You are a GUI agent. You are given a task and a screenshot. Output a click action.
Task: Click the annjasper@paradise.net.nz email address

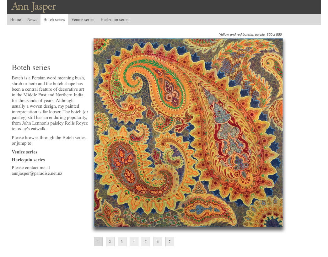point(37,173)
